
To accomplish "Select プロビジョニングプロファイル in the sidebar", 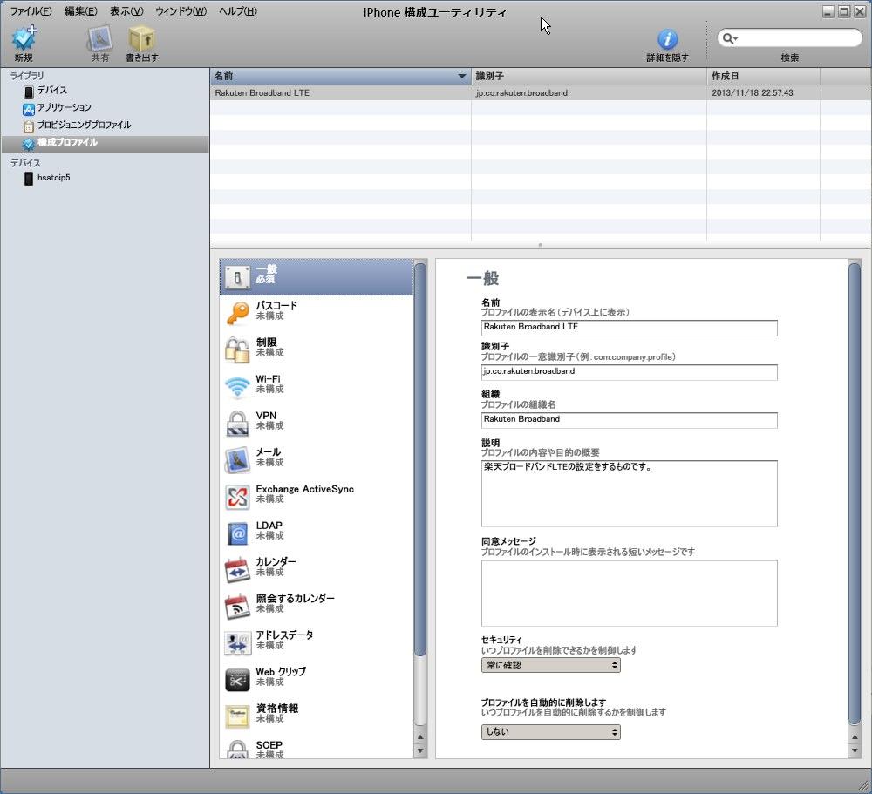I will 84,126.
